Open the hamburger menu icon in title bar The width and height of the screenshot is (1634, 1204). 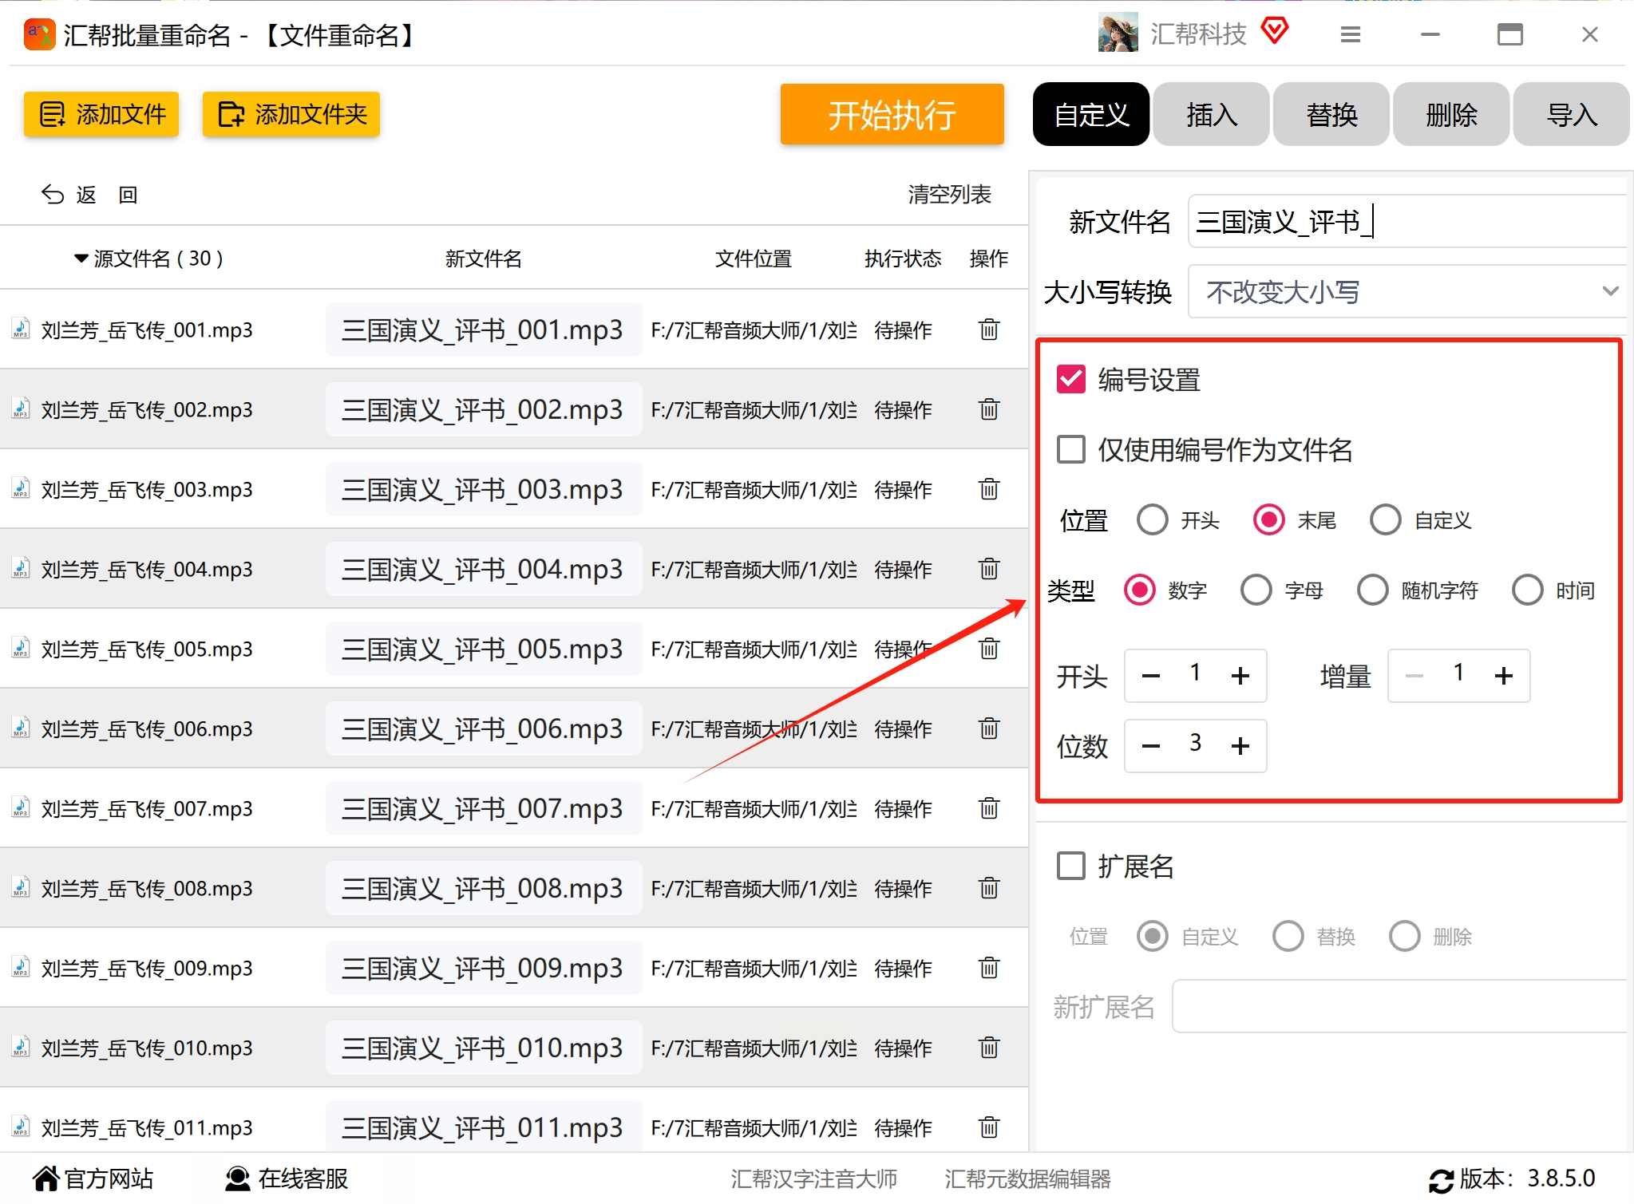1350,34
